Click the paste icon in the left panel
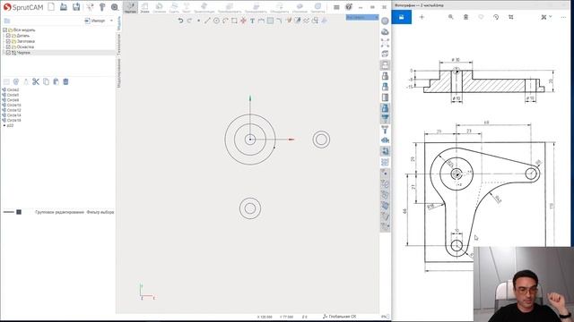 (56, 81)
